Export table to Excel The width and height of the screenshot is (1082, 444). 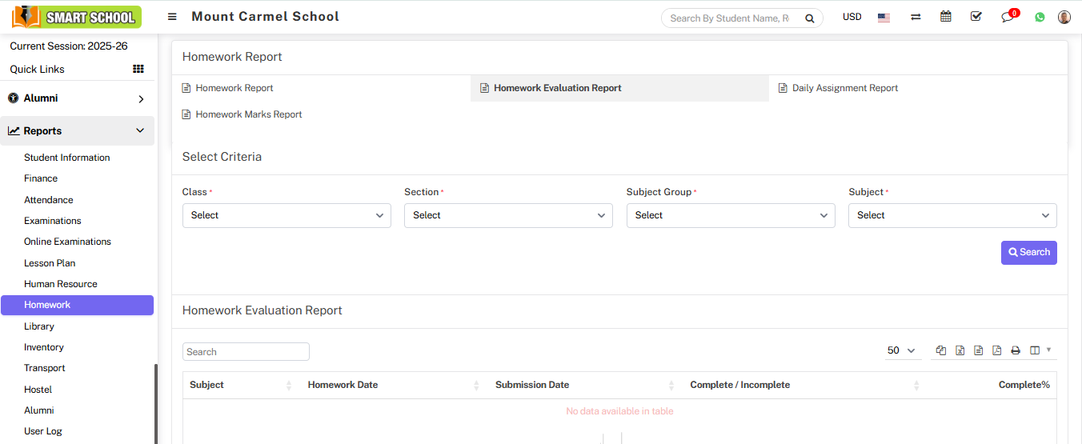coord(960,350)
